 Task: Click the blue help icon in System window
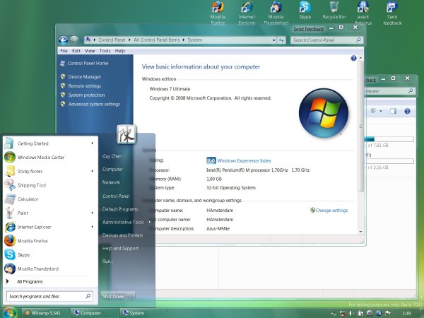click(x=353, y=58)
